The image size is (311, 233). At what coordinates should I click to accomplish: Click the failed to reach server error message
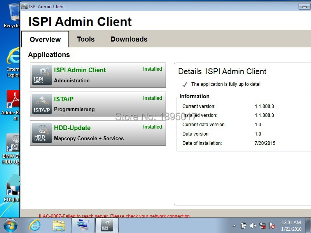coord(114,216)
